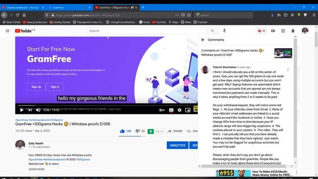Screen dimensions: 318x179
Task: Close the GramFree +500grams Hacks tab
Action: [x=136, y=7]
